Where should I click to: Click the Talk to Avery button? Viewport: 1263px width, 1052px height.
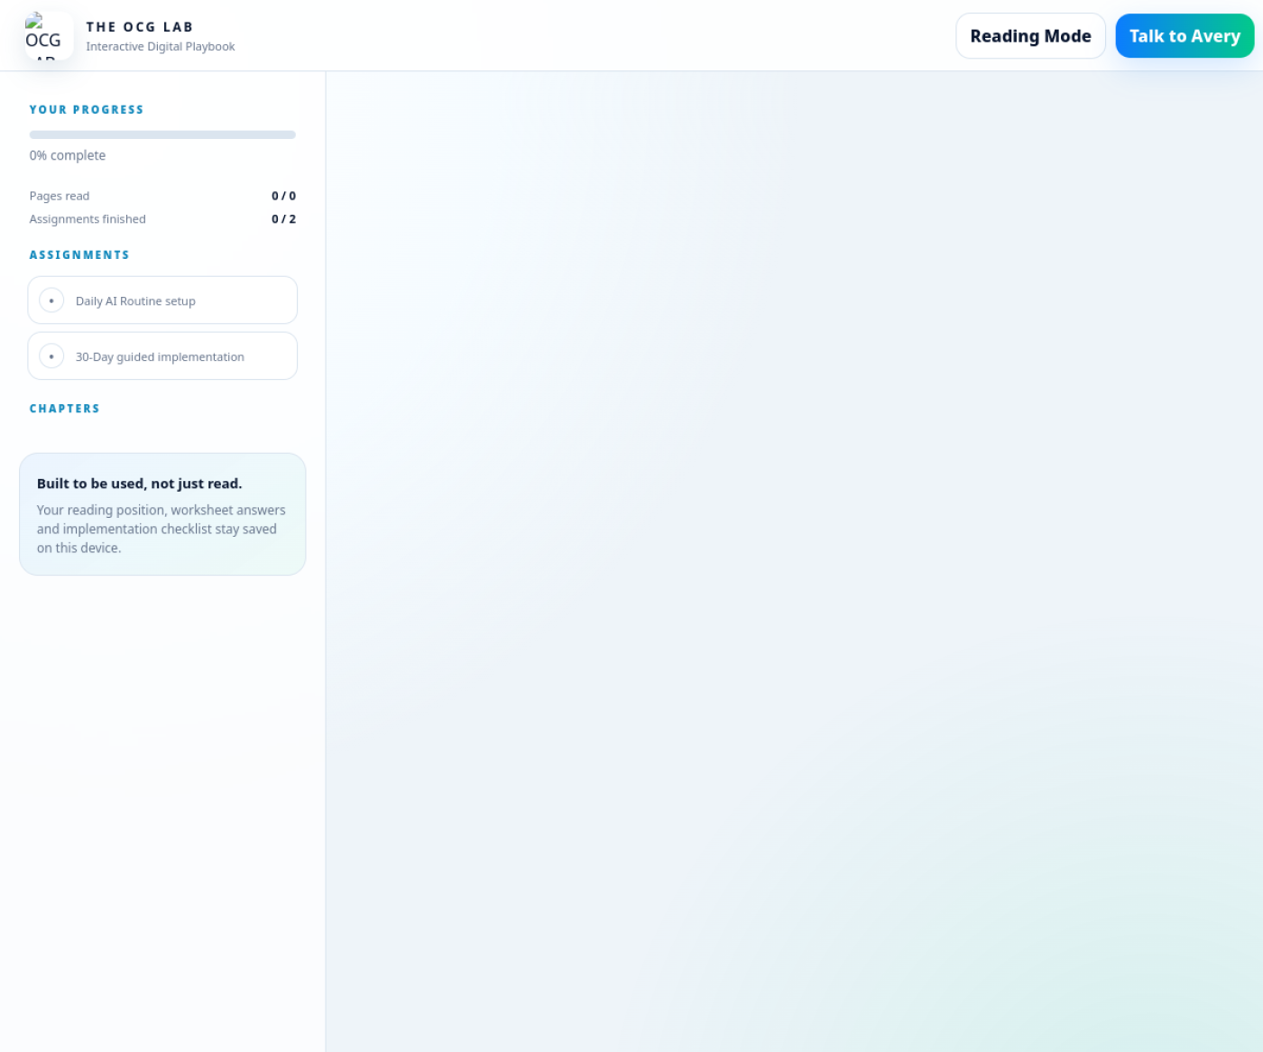tap(1185, 36)
